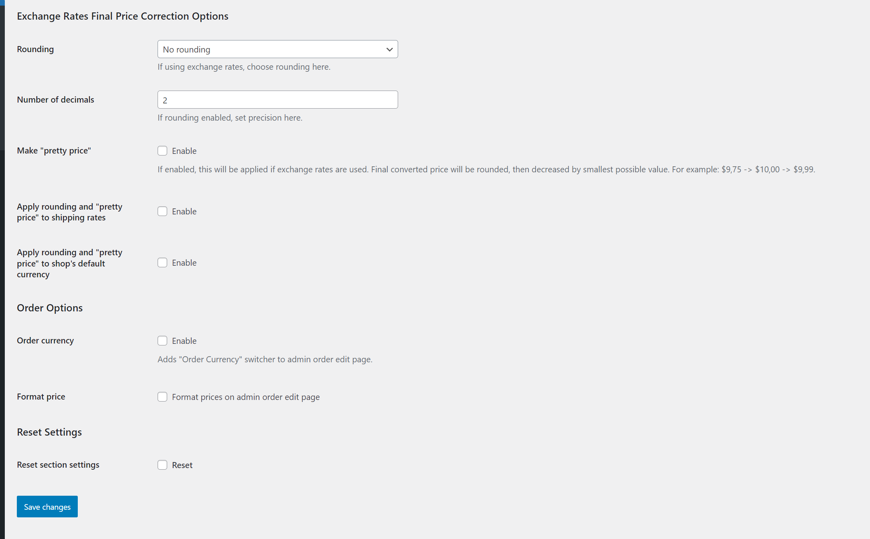Screen dimensions: 870x539
Task: Click 'Enable' label next to Order currency
Action: 184,341
